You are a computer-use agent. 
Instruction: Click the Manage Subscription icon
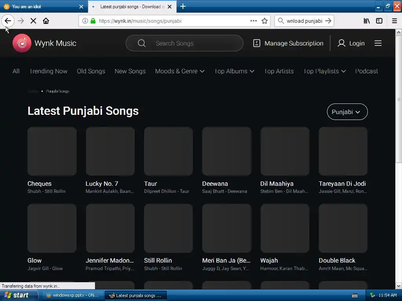pos(257,43)
